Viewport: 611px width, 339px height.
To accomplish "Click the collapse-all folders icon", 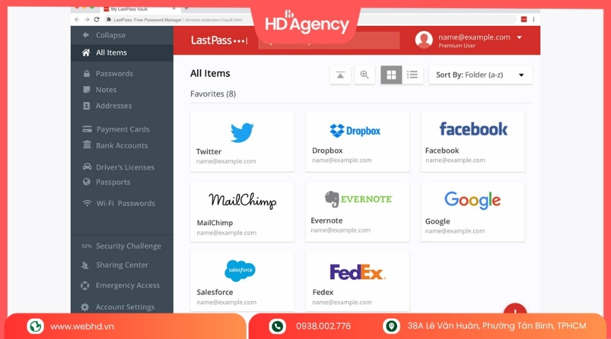I will coord(341,75).
